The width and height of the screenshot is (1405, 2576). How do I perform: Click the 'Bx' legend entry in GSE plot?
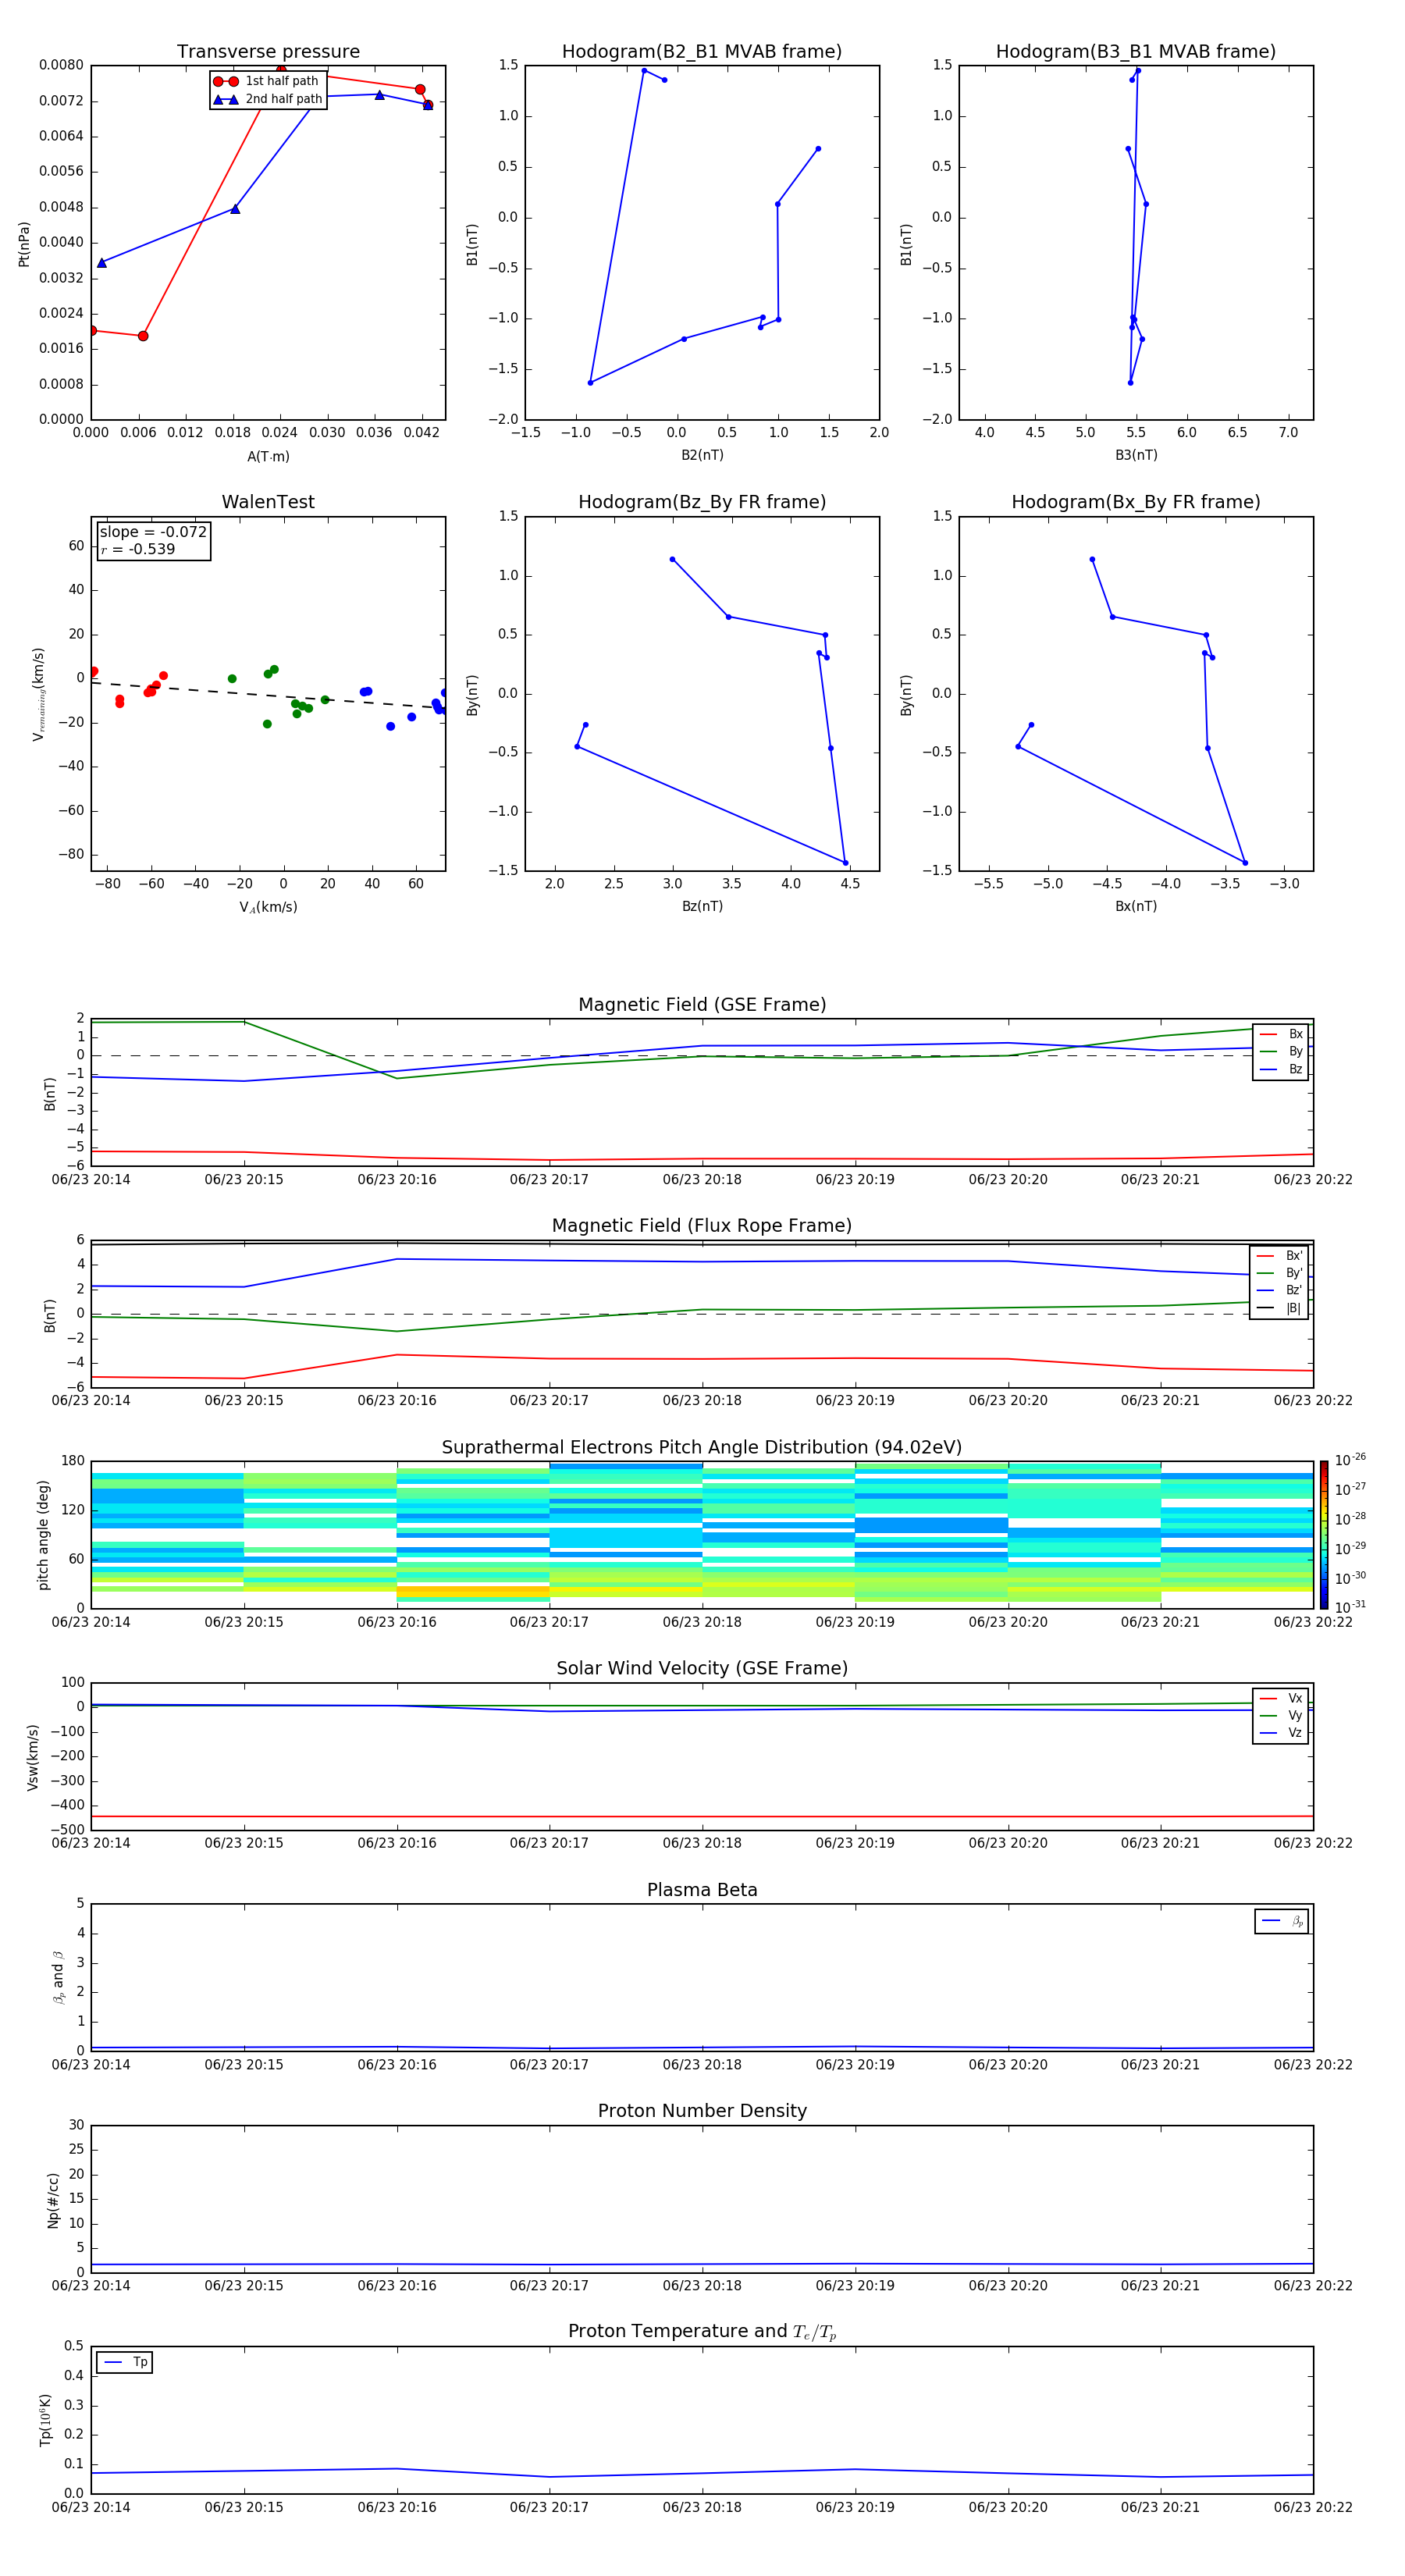click(1281, 1034)
